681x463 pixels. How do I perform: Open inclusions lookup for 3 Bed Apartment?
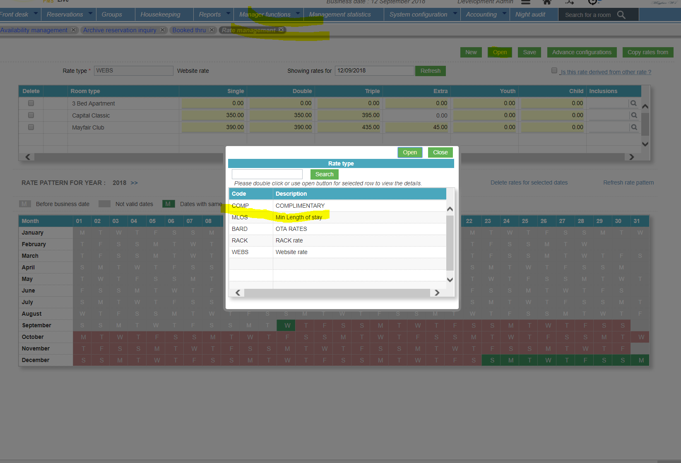633,103
